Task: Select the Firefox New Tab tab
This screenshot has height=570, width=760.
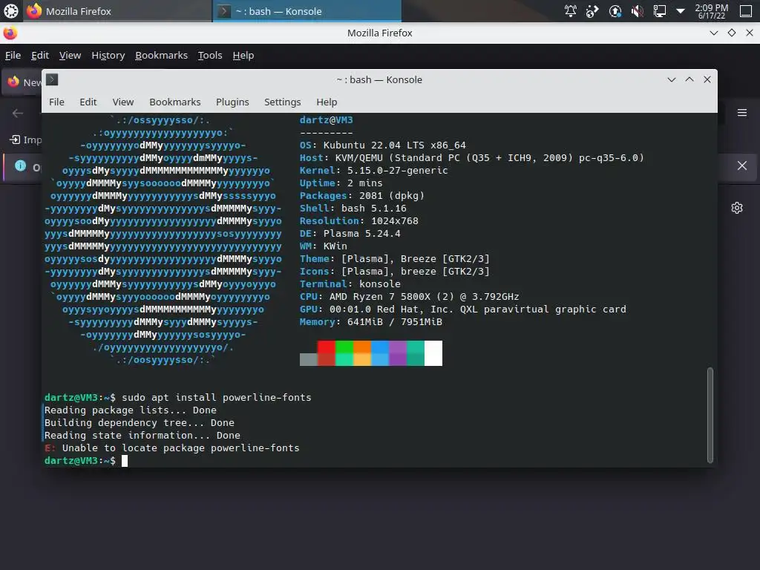Action: coord(22,82)
